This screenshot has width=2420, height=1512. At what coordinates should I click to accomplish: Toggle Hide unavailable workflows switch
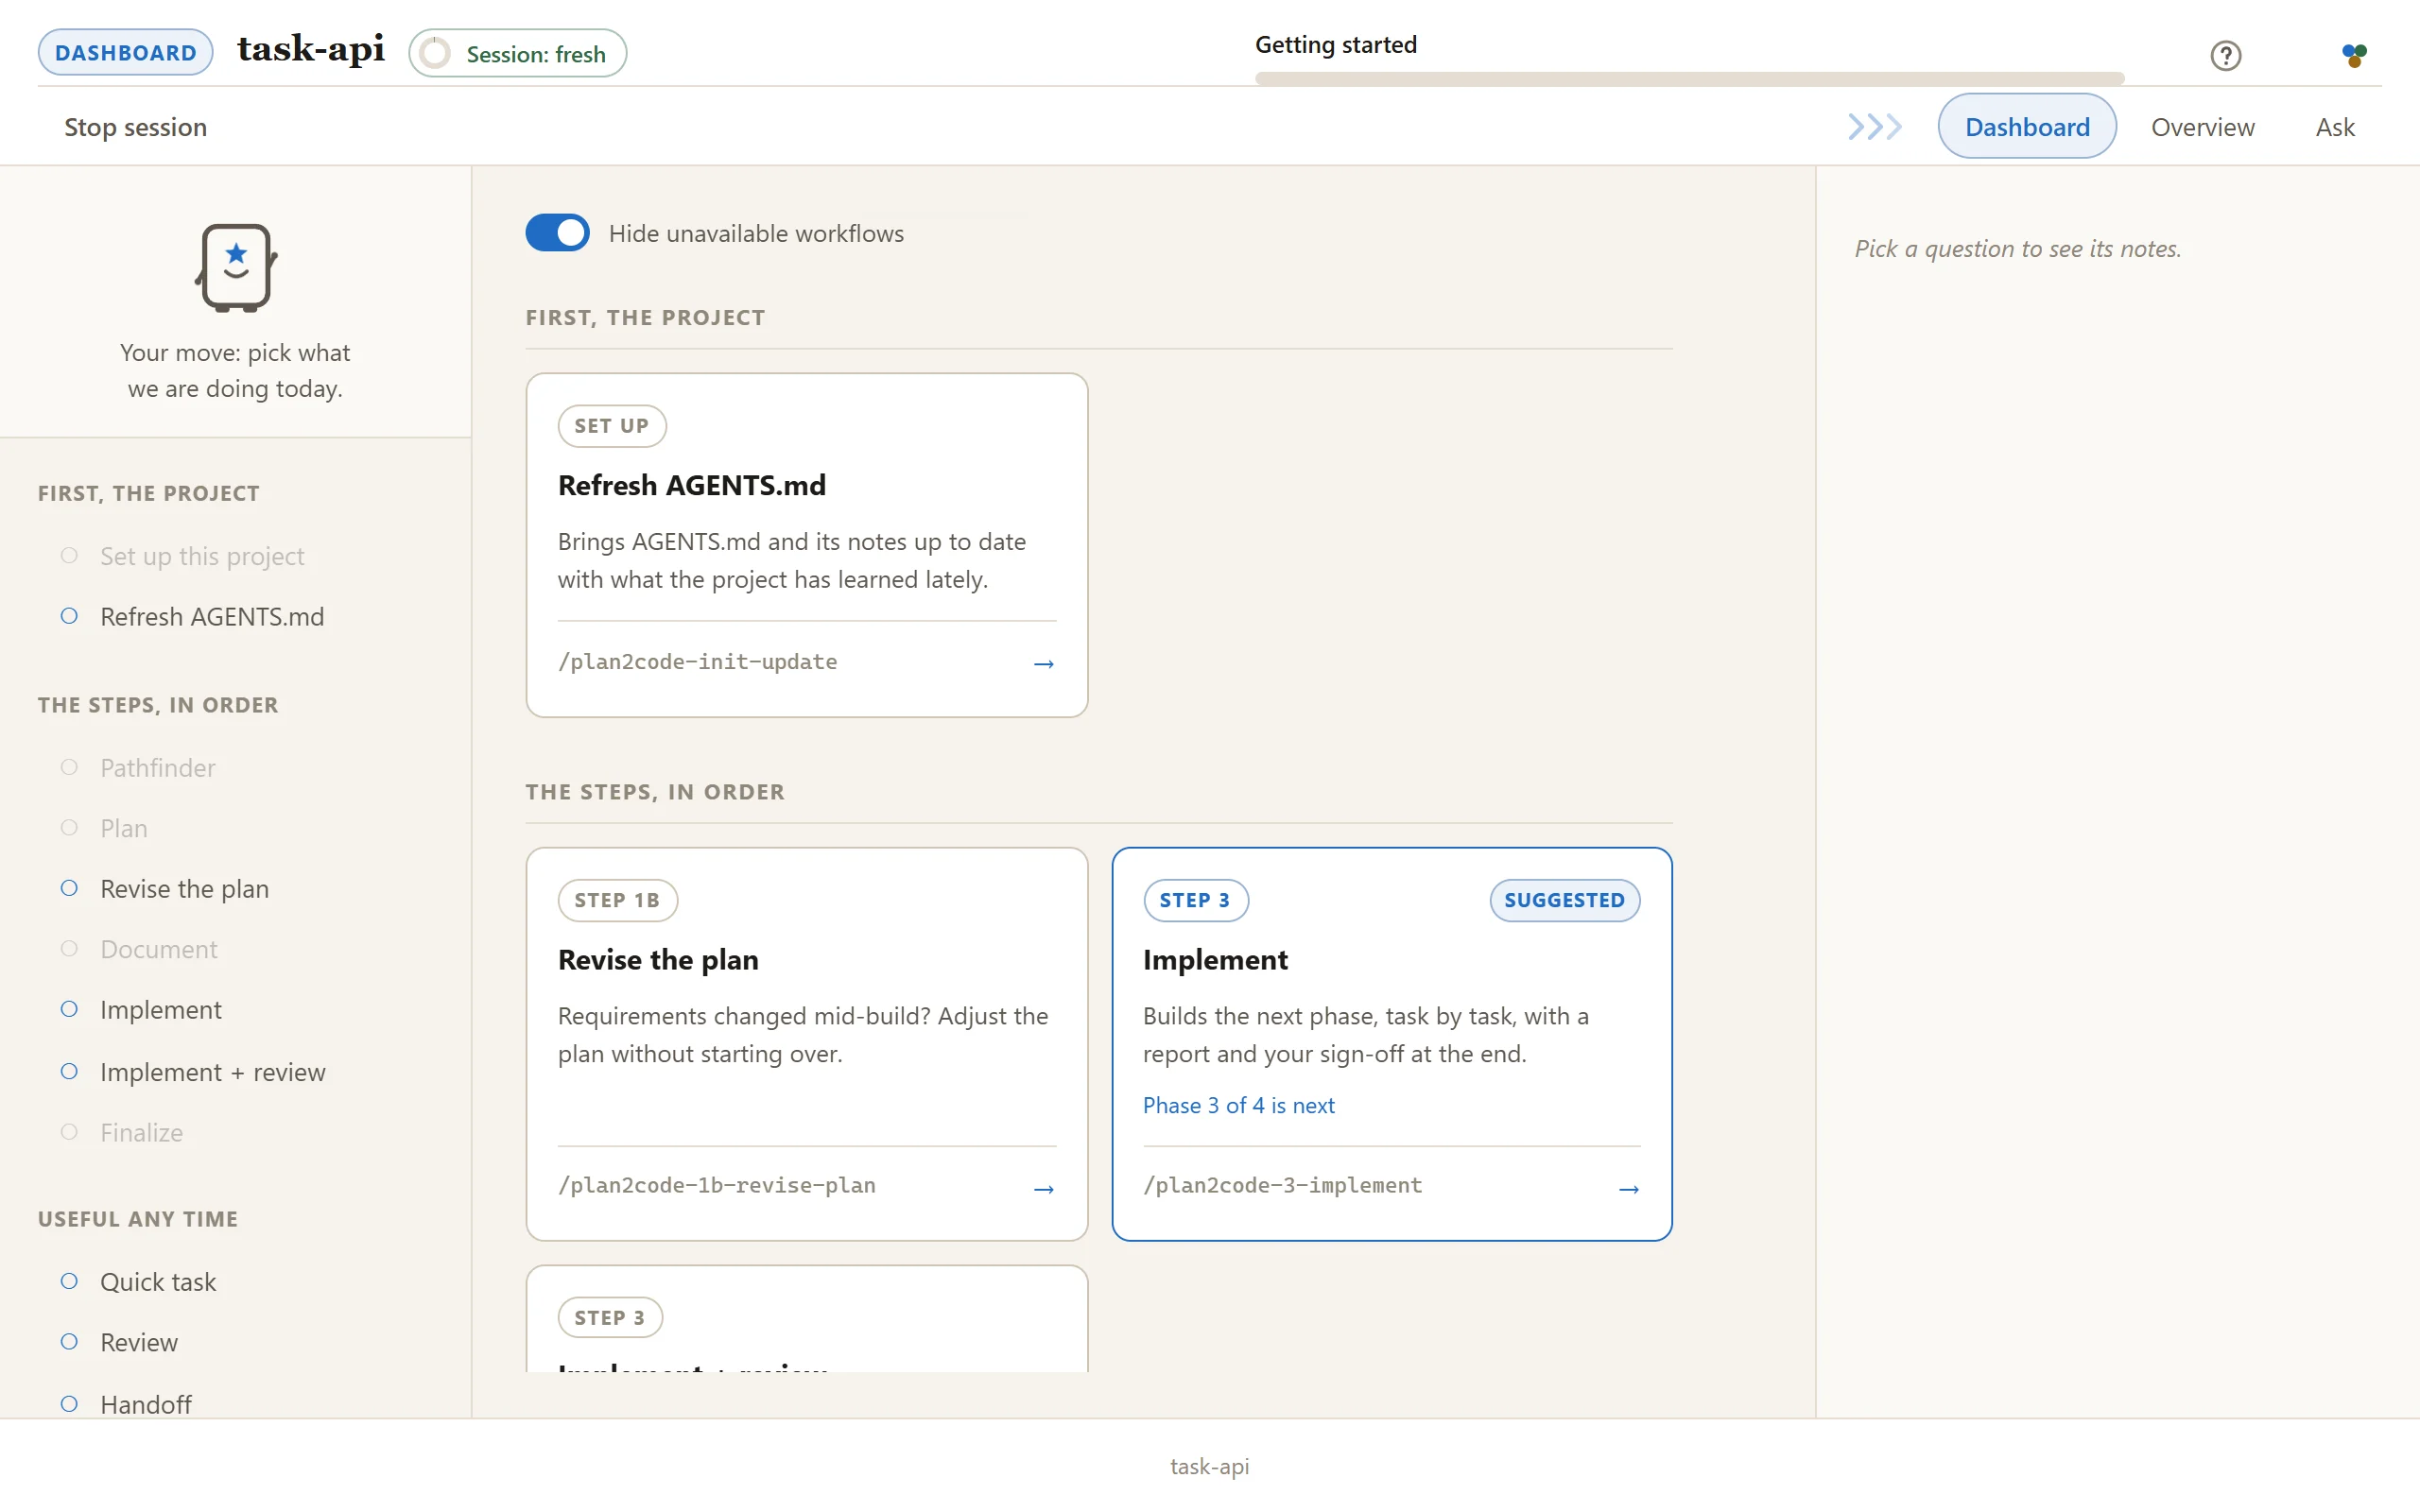tap(557, 233)
